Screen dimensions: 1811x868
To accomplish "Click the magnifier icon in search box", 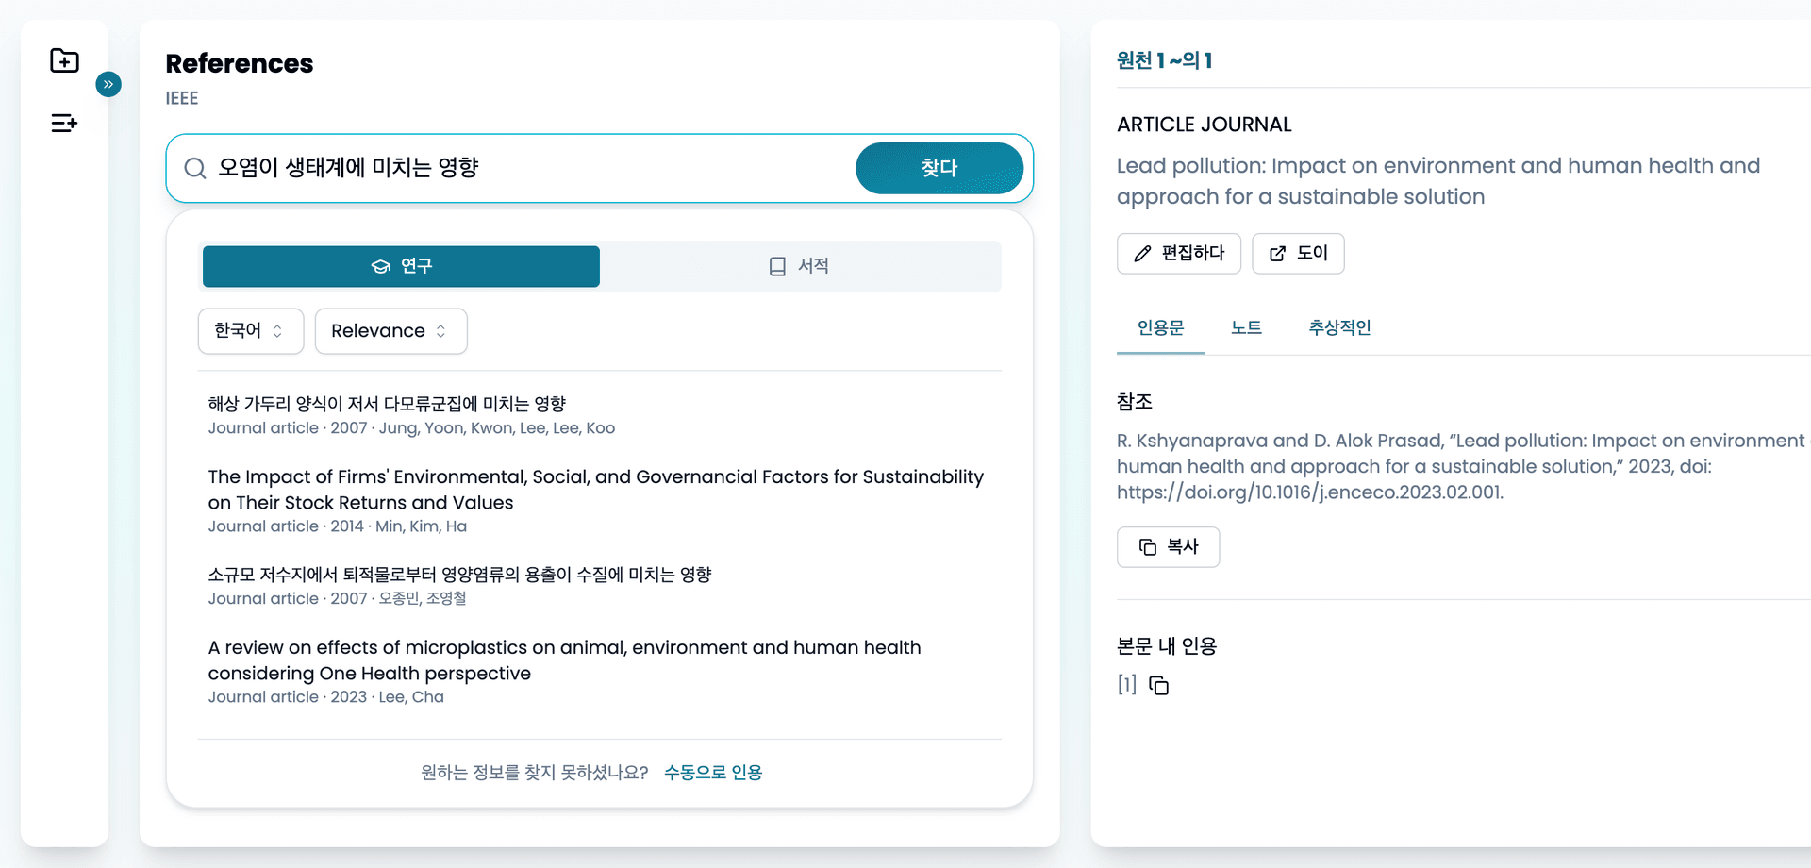I will (195, 168).
